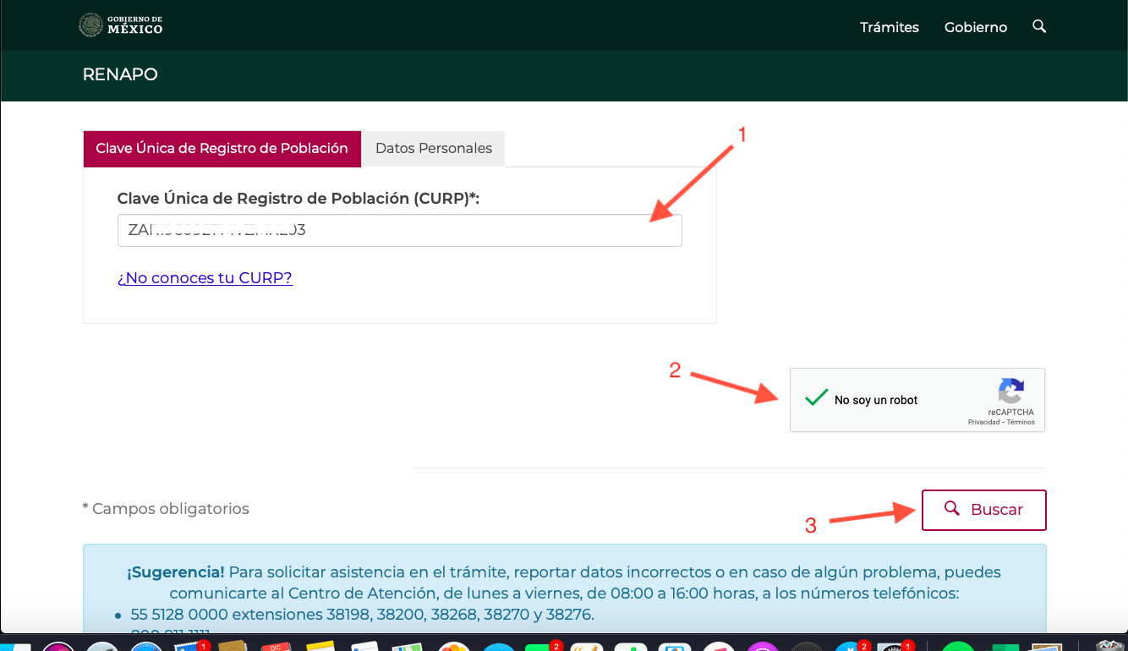Image resolution: width=1128 pixels, height=651 pixels.
Task: Open the reCAPTCHA Términos link
Action: click(x=1021, y=422)
